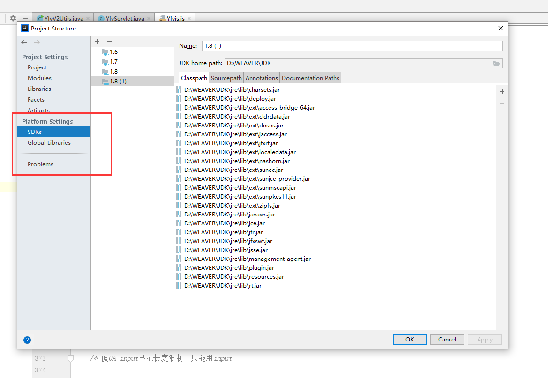Image resolution: width=548 pixels, height=378 pixels.
Task: Add a classpath entry with the plus icon
Action: pos(502,91)
